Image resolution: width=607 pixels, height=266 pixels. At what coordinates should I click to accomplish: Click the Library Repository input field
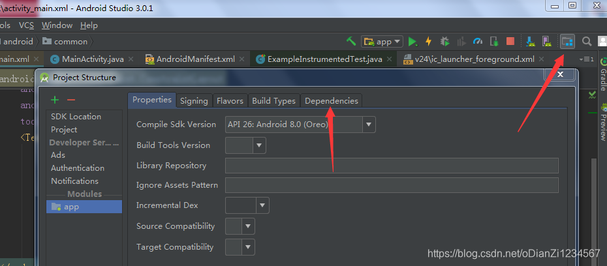coord(392,166)
